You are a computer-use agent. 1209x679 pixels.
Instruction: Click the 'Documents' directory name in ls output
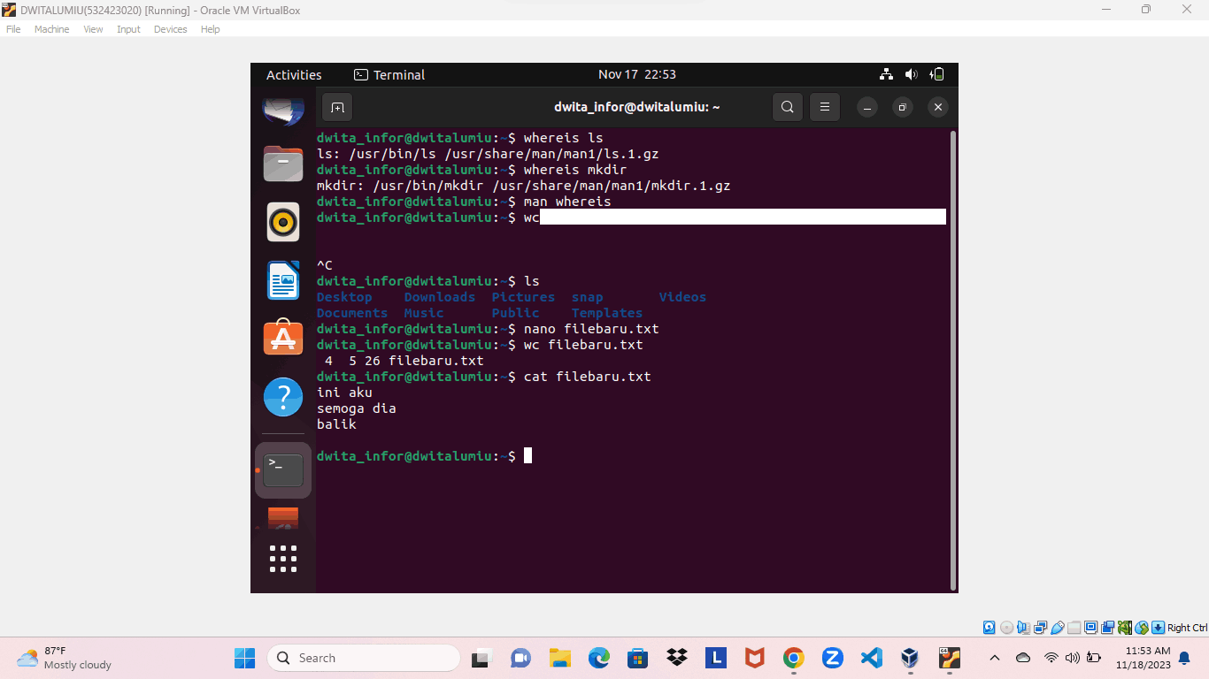352,313
